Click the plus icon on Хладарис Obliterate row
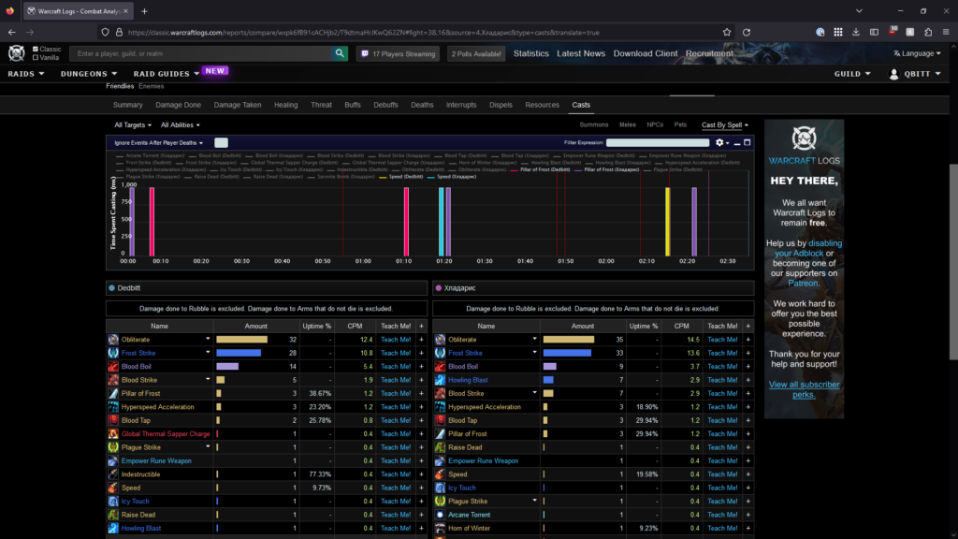Screen dimensions: 958x539 [748, 340]
